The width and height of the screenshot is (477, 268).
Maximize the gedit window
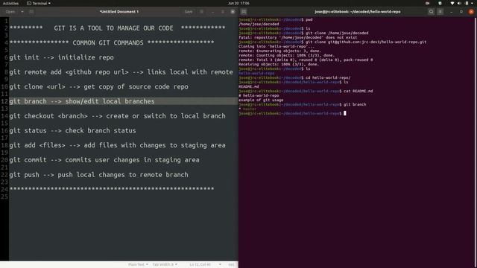223,12
